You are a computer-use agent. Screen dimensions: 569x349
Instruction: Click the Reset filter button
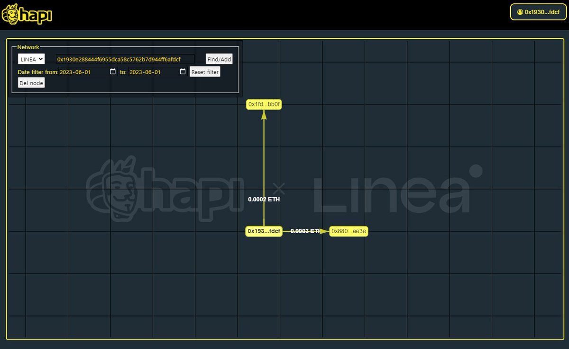click(205, 72)
